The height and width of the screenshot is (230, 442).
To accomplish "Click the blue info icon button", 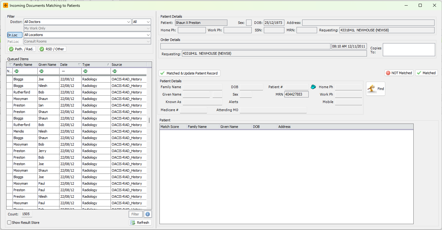I will [148, 214].
